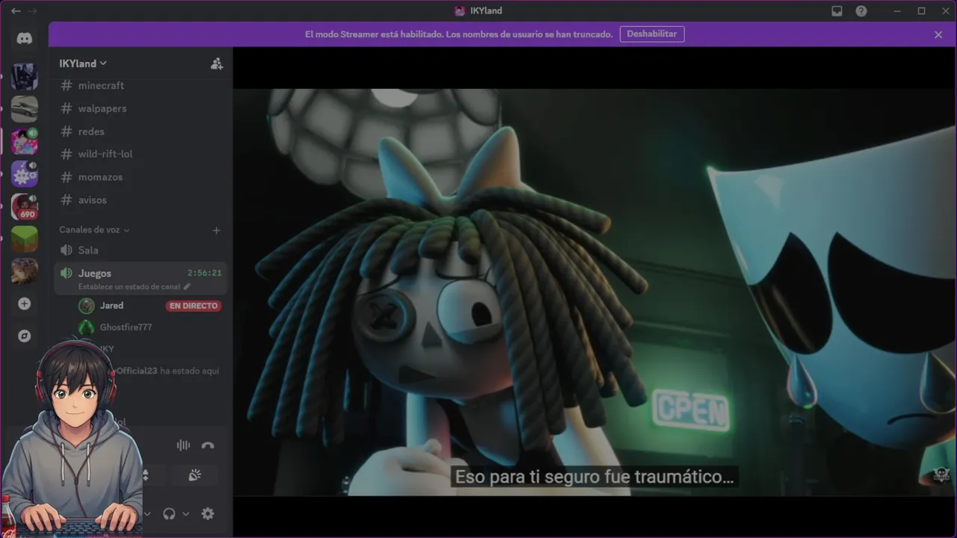Click the pencil icon to edit channel status
This screenshot has height=538, width=957.
coord(187,287)
